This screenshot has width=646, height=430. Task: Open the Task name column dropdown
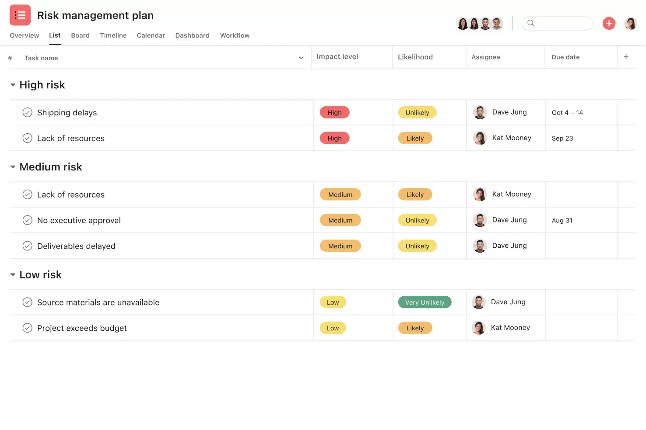301,57
